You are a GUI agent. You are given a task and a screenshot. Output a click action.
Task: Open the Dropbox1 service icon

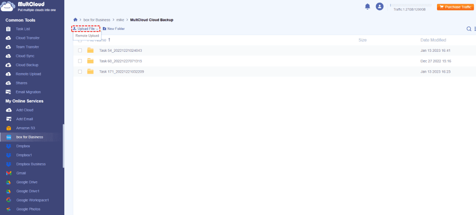[9, 155]
